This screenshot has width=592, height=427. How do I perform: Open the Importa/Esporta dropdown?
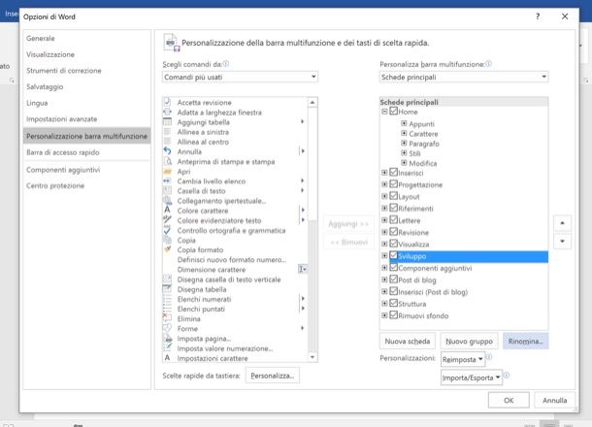[x=472, y=378]
